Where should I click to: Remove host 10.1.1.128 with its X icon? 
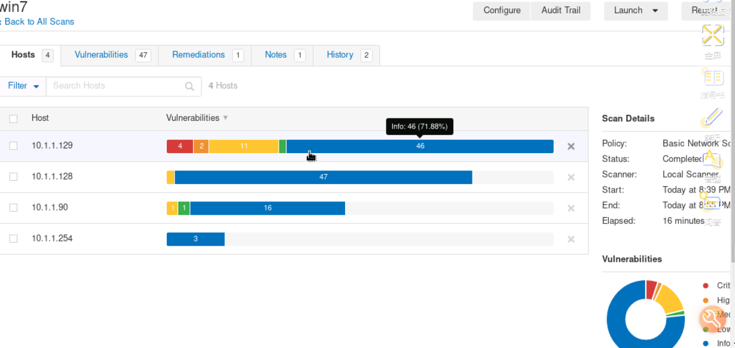pyautogui.click(x=571, y=177)
